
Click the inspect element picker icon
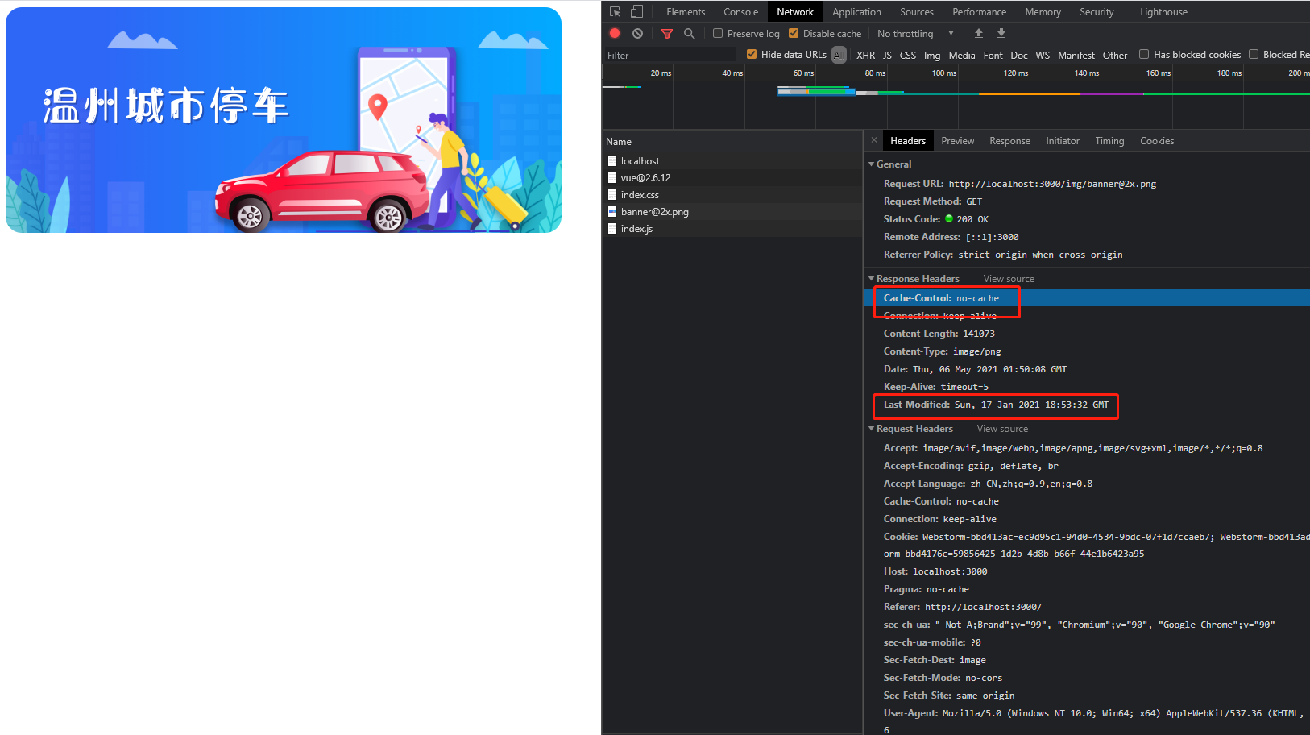[x=616, y=11]
